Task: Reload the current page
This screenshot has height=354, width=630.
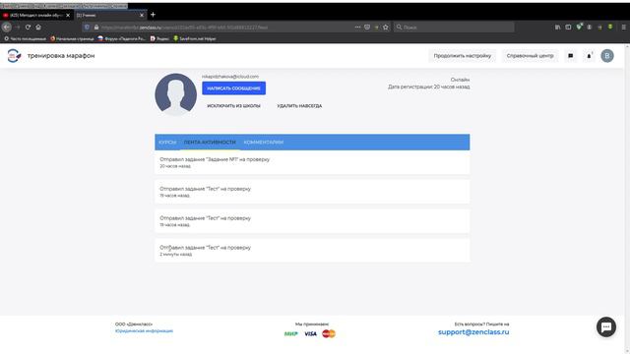Action: coord(28,27)
